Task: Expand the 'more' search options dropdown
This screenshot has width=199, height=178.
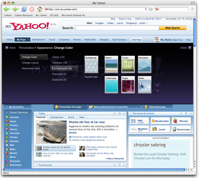Action: (x=143, y=23)
